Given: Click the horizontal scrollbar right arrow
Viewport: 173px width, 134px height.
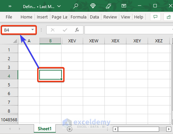Looking at the screenshot, I should [x=169, y=129].
